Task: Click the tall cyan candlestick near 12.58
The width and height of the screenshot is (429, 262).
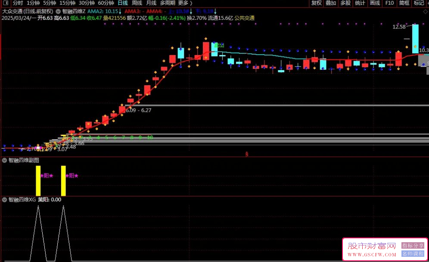Action: tap(415, 39)
